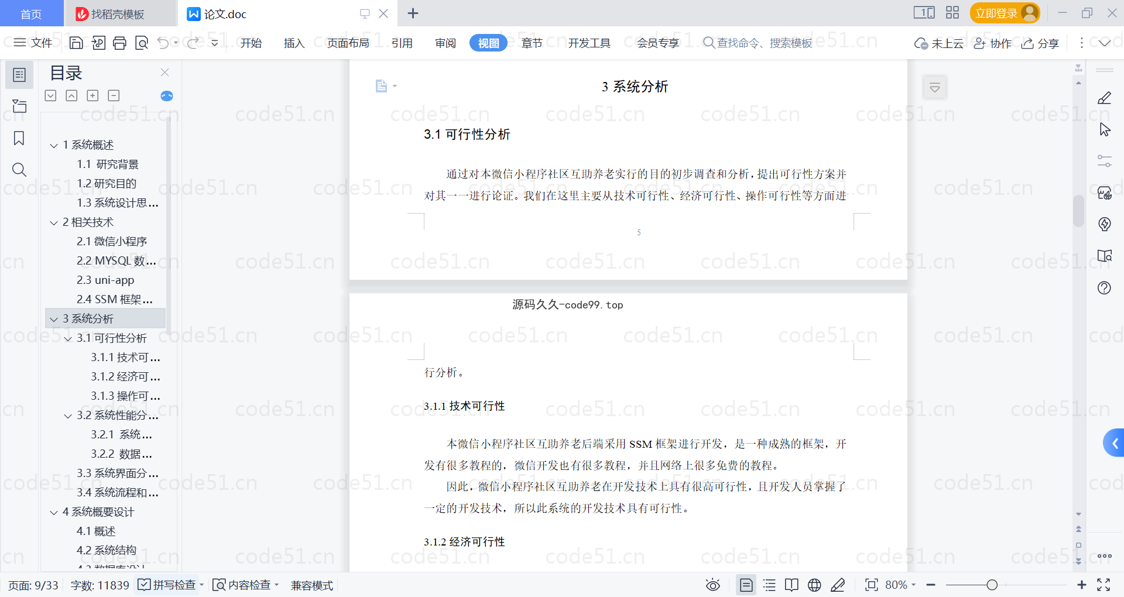The width and height of the screenshot is (1124, 597).
Task: Switch to page layout view icon
Action: (x=746, y=585)
